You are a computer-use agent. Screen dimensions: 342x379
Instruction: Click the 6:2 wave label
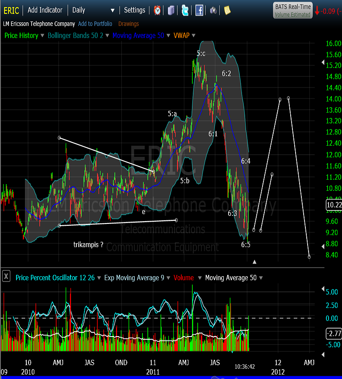click(226, 73)
